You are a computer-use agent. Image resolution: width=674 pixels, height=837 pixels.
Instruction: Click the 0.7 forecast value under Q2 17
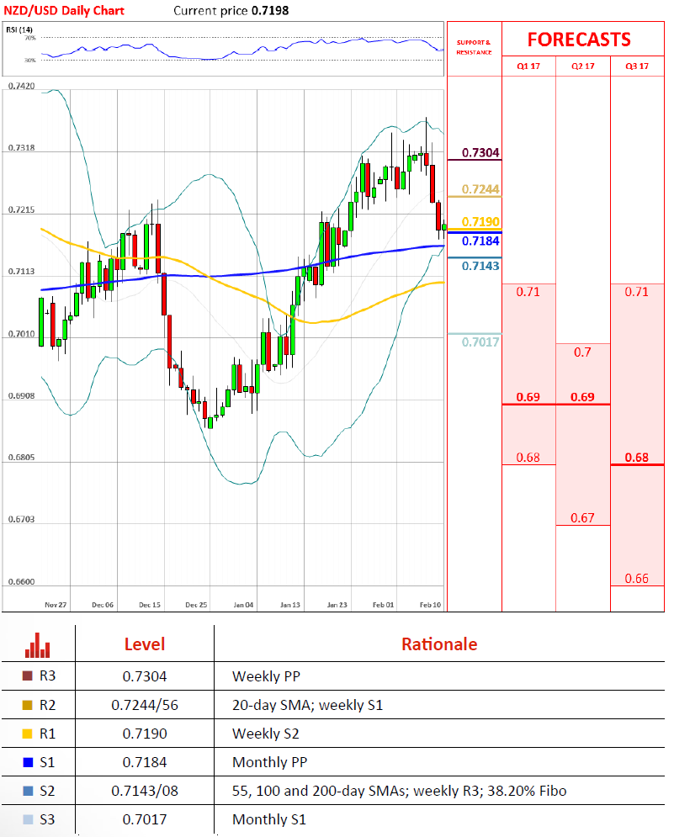582,352
